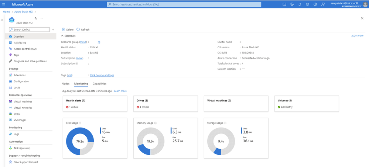369x167 pixels.
Task: Click the VM images icon
Action: 10,120
